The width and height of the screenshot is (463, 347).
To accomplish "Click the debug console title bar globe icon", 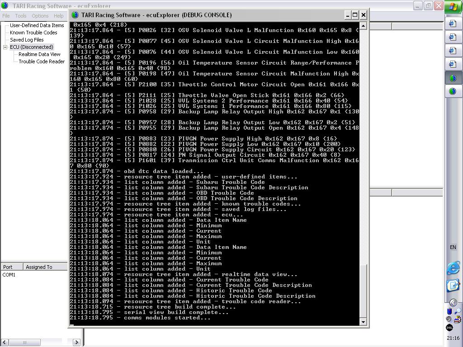I will tap(75, 15).
